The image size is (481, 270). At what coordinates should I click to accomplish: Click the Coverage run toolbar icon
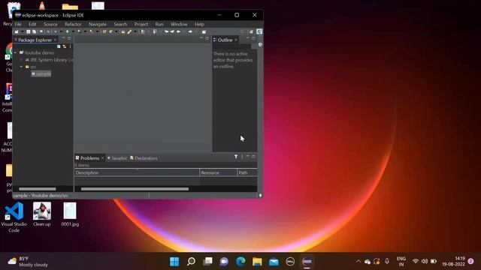point(79,31)
